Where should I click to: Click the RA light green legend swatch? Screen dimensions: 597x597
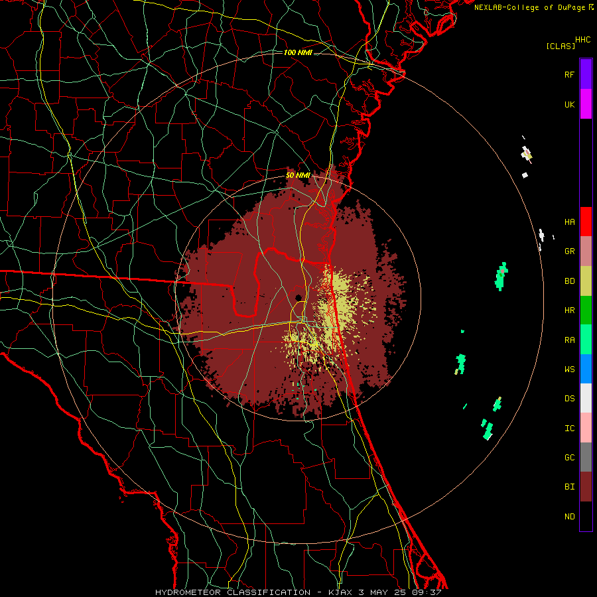(x=586, y=340)
